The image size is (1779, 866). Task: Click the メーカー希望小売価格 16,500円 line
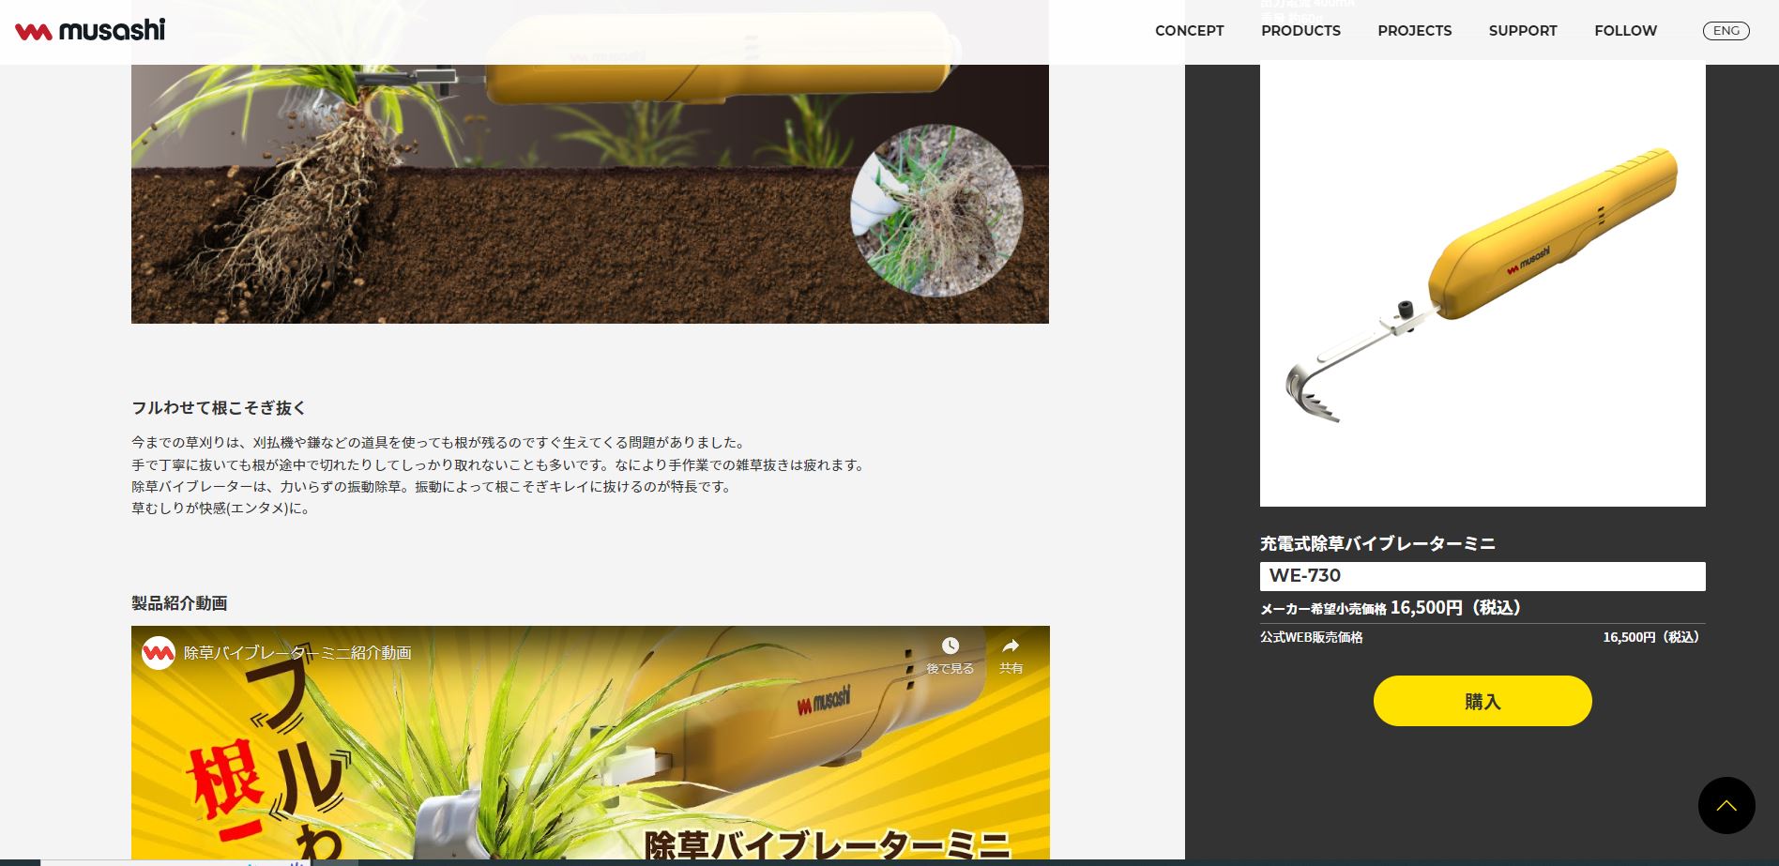pos(1391,608)
